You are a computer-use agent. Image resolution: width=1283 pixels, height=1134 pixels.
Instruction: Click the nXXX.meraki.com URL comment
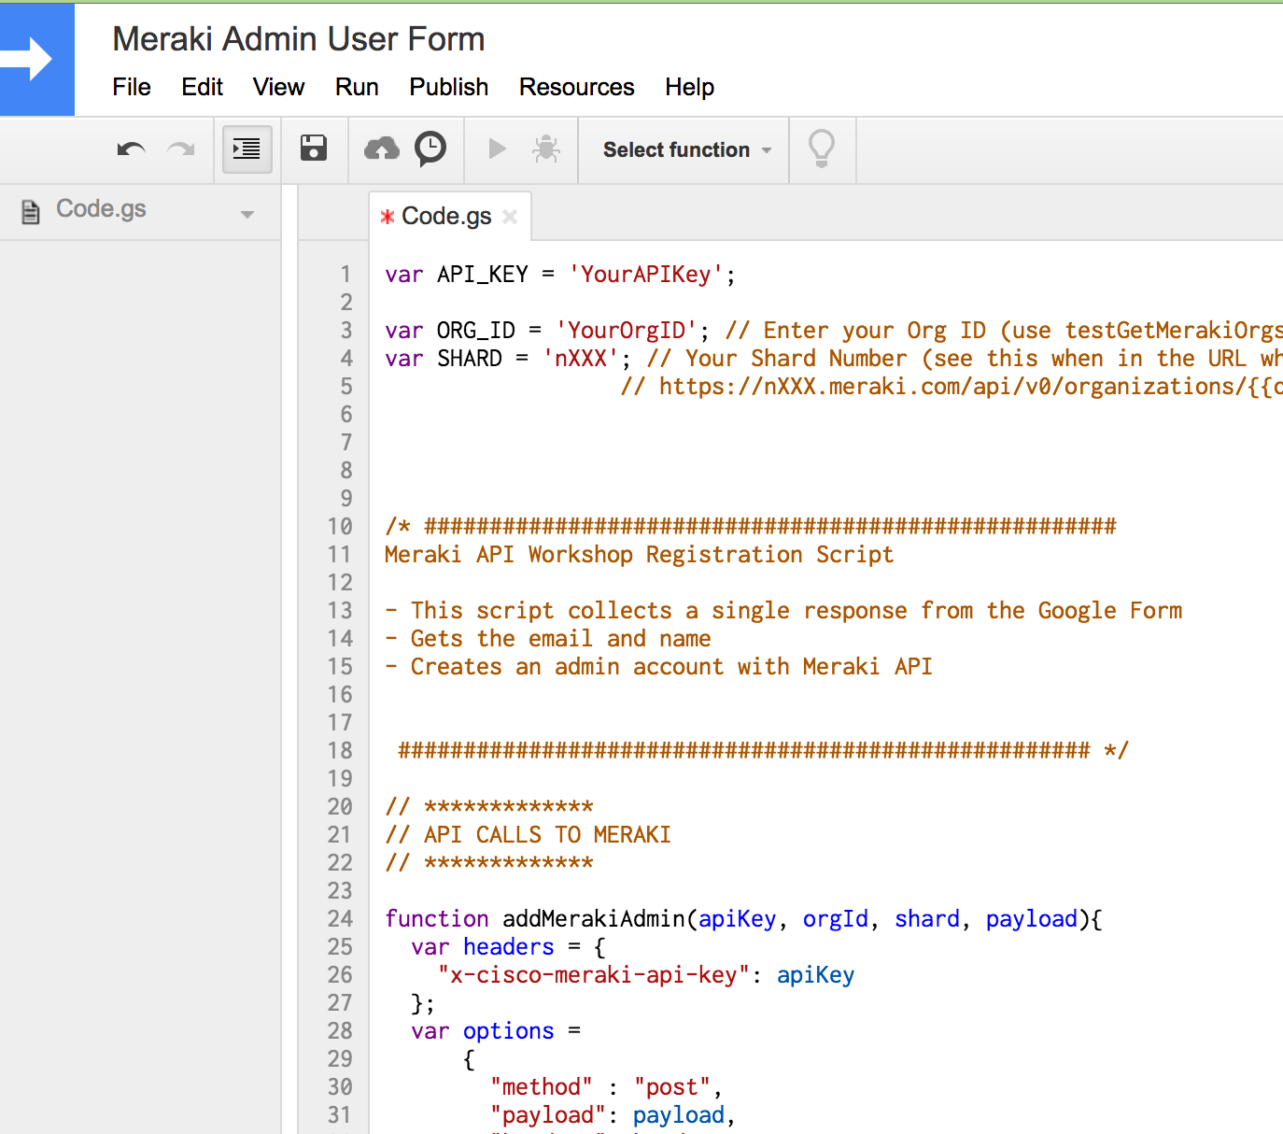click(x=952, y=387)
